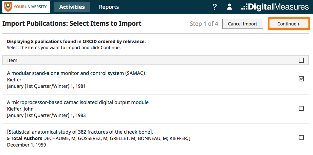
Task: Open the user profile icon
Action: 229,7
